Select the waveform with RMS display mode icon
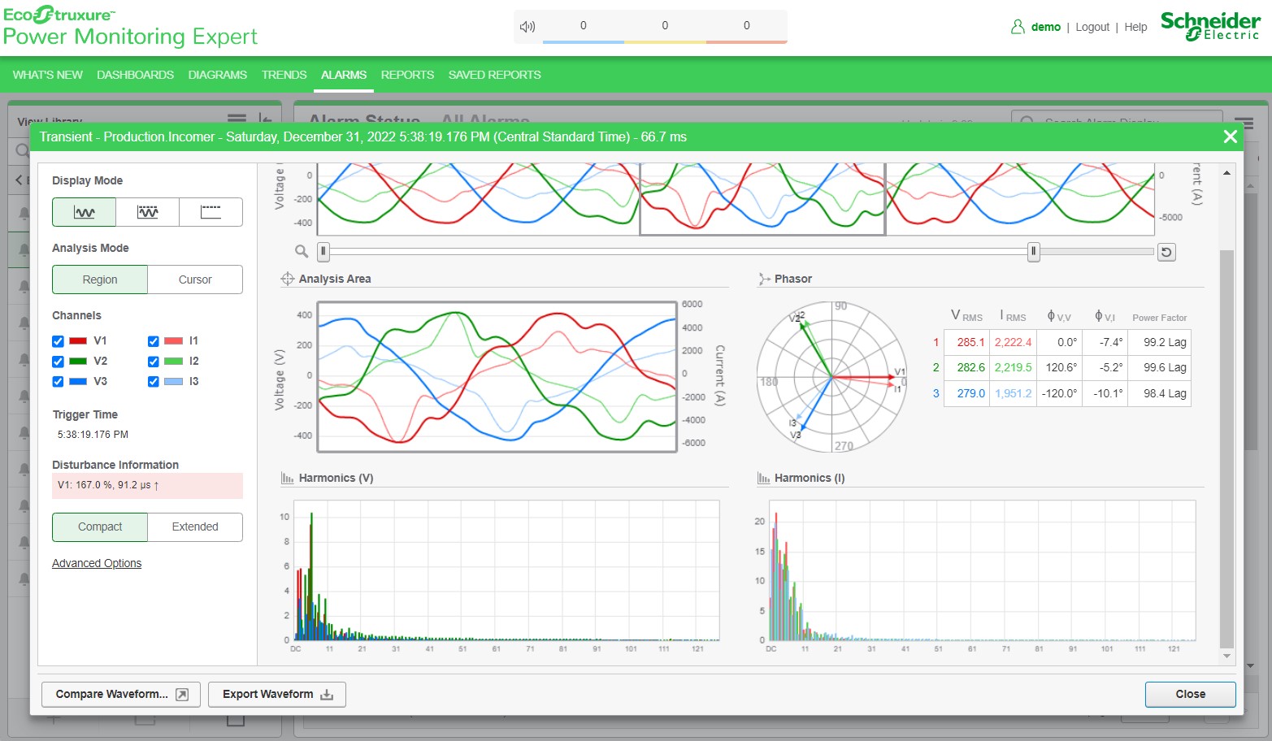 (147, 212)
